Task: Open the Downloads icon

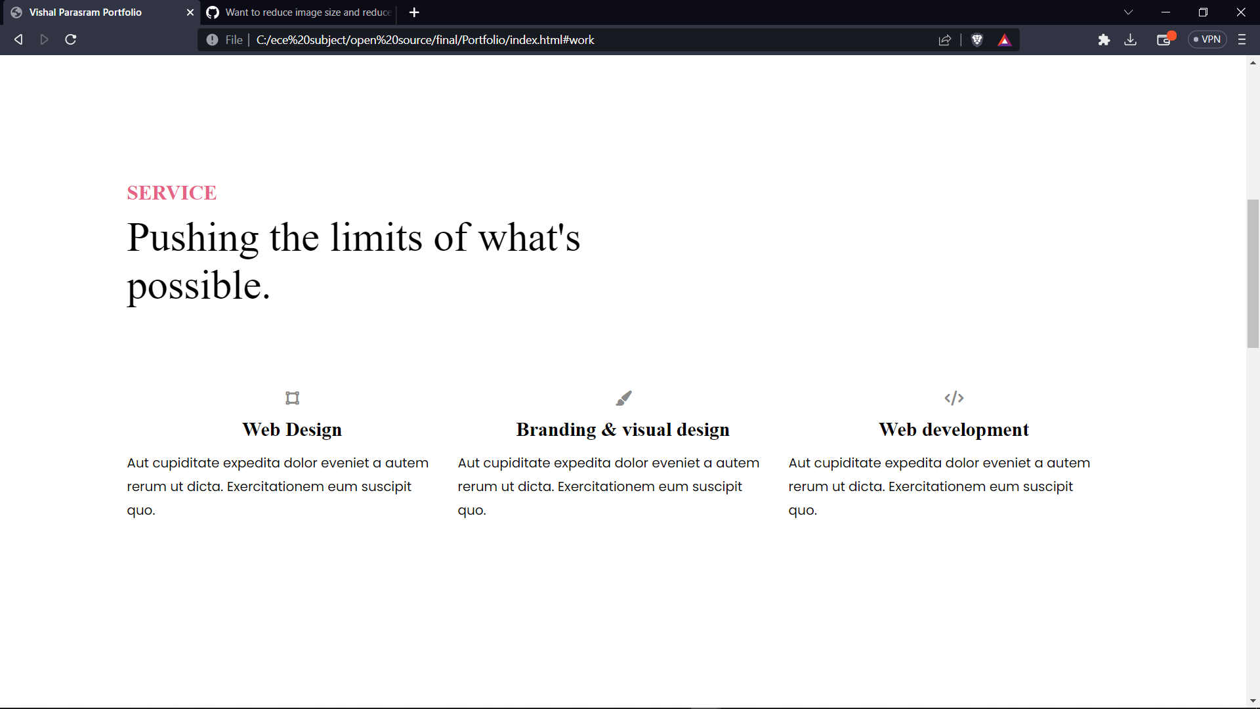Action: tap(1131, 39)
